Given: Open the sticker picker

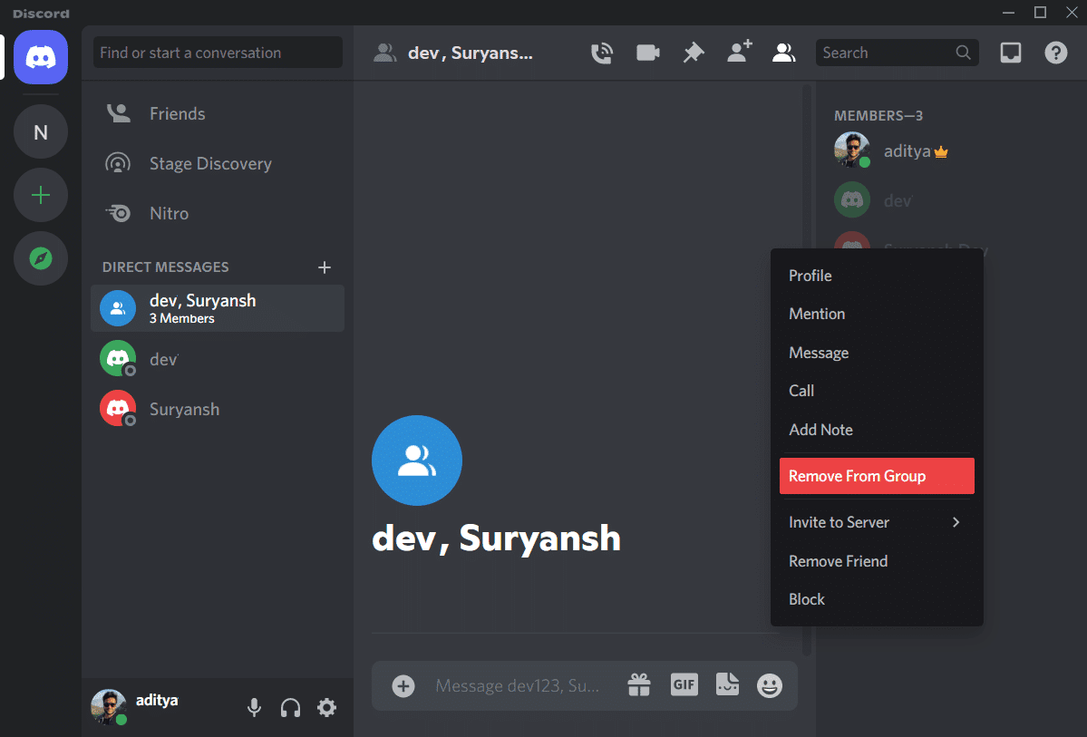Looking at the screenshot, I should coord(726,685).
